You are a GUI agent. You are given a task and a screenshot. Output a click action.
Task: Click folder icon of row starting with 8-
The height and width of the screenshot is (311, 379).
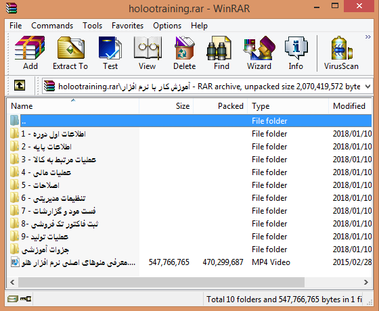tap(14, 223)
